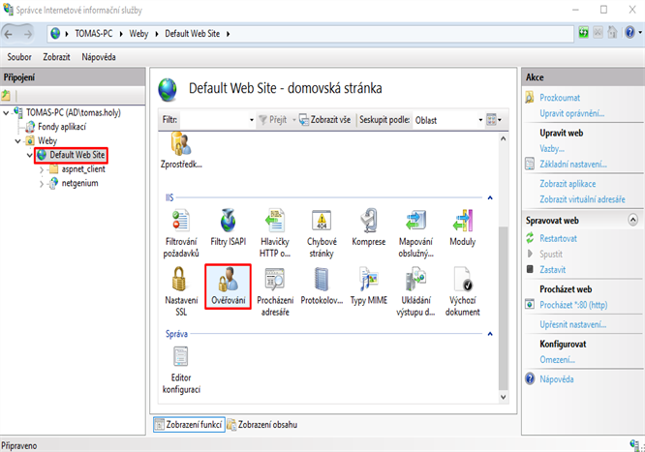Viewport: 645px width, 452px height.
Task: Collapse the IIS group section
Action: [490, 197]
